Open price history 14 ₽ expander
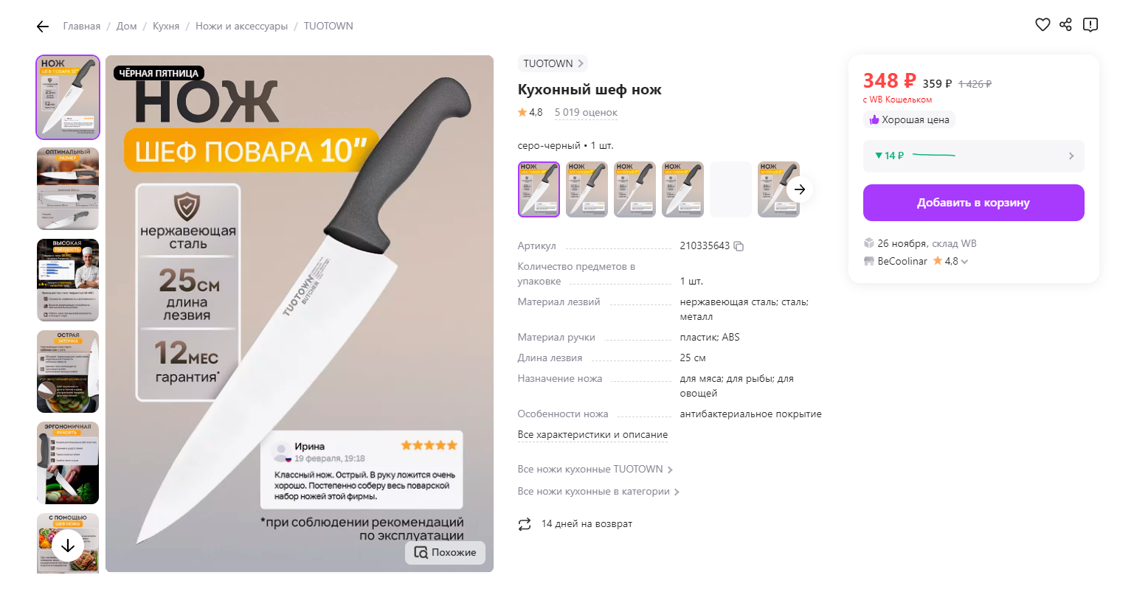 (x=974, y=156)
